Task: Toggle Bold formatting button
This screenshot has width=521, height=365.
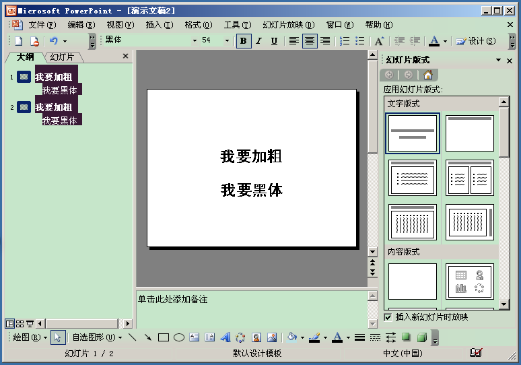Action: coord(243,41)
